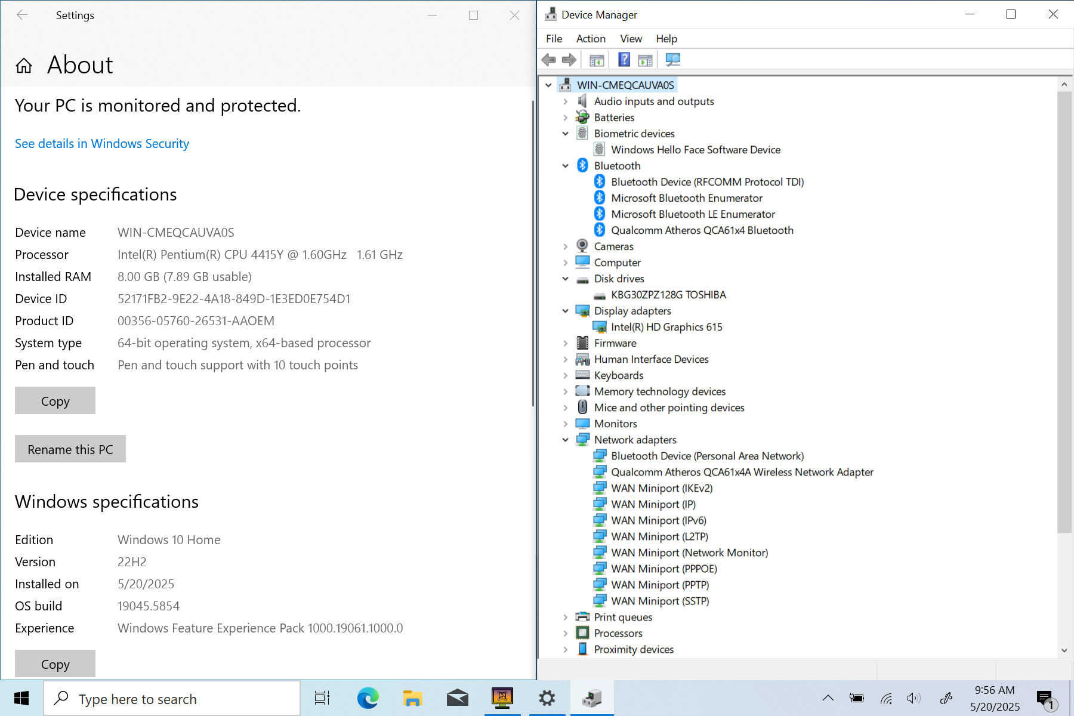
Task: Open the File menu
Action: [554, 39]
